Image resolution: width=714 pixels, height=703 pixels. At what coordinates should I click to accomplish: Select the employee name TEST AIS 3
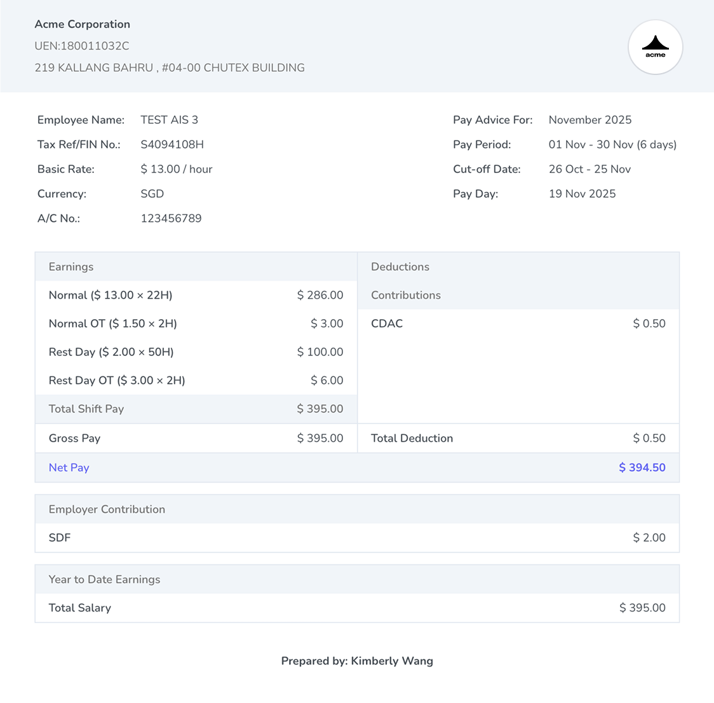click(169, 119)
